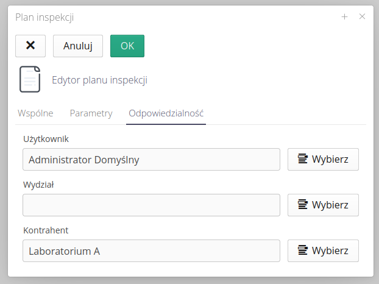Switch to the Wspólne tab
The image size is (379, 284).
pyautogui.click(x=36, y=113)
